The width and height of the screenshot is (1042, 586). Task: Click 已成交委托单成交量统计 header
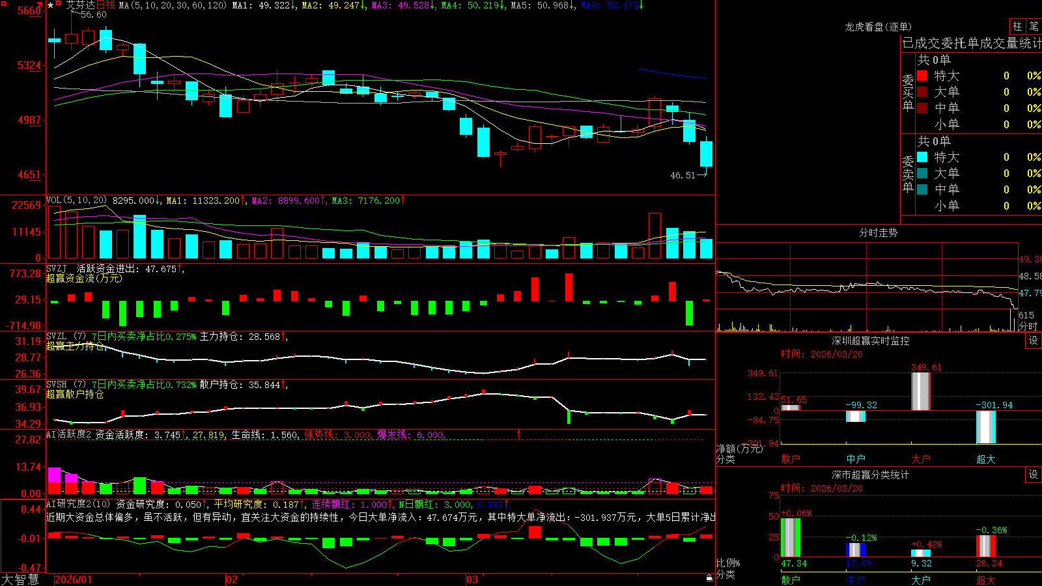point(972,43)
